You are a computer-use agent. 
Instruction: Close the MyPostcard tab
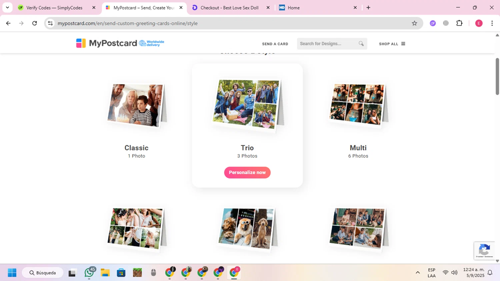(181, 8)
